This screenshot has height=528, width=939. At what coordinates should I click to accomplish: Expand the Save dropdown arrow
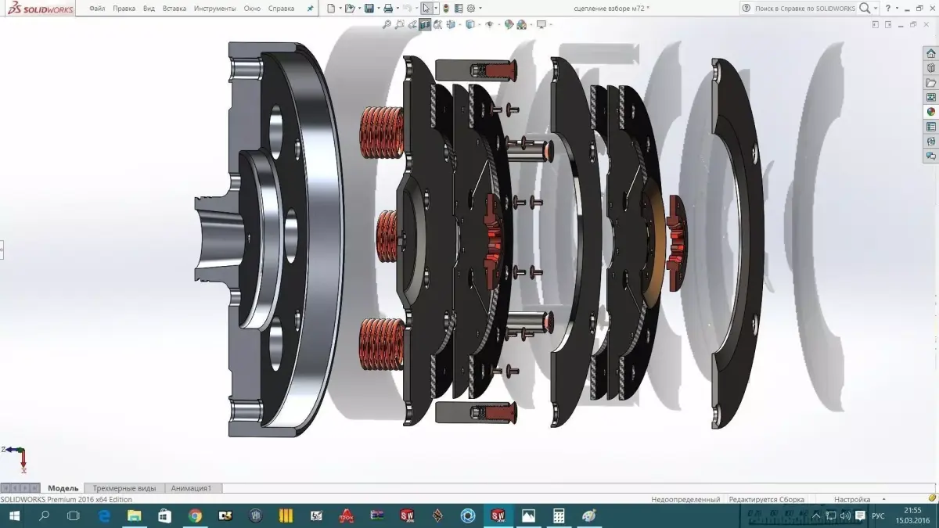coord(378,9)
